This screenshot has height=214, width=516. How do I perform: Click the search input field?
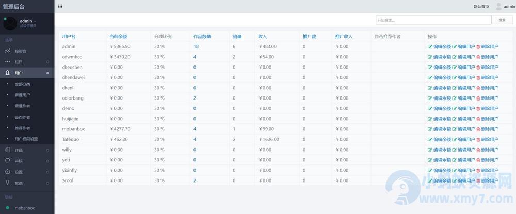point(433,20)
